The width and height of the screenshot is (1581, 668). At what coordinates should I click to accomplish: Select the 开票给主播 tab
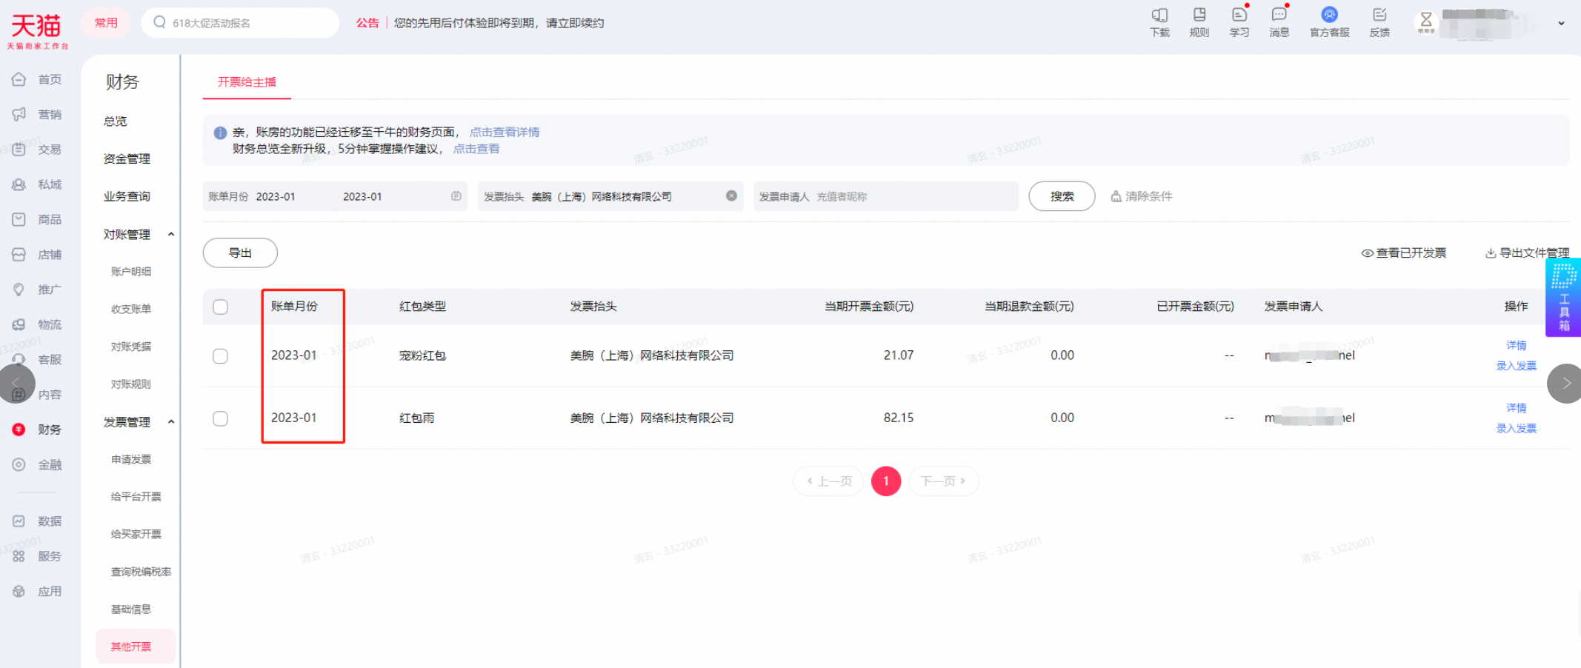pyautogui.click(x=247, y=82)
